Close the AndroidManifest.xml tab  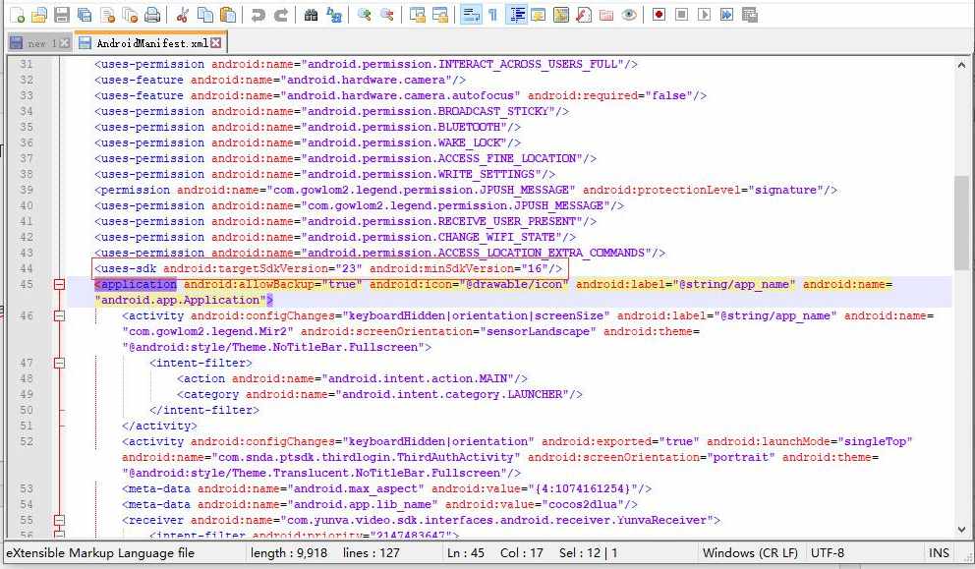click(x=217, y=43)
